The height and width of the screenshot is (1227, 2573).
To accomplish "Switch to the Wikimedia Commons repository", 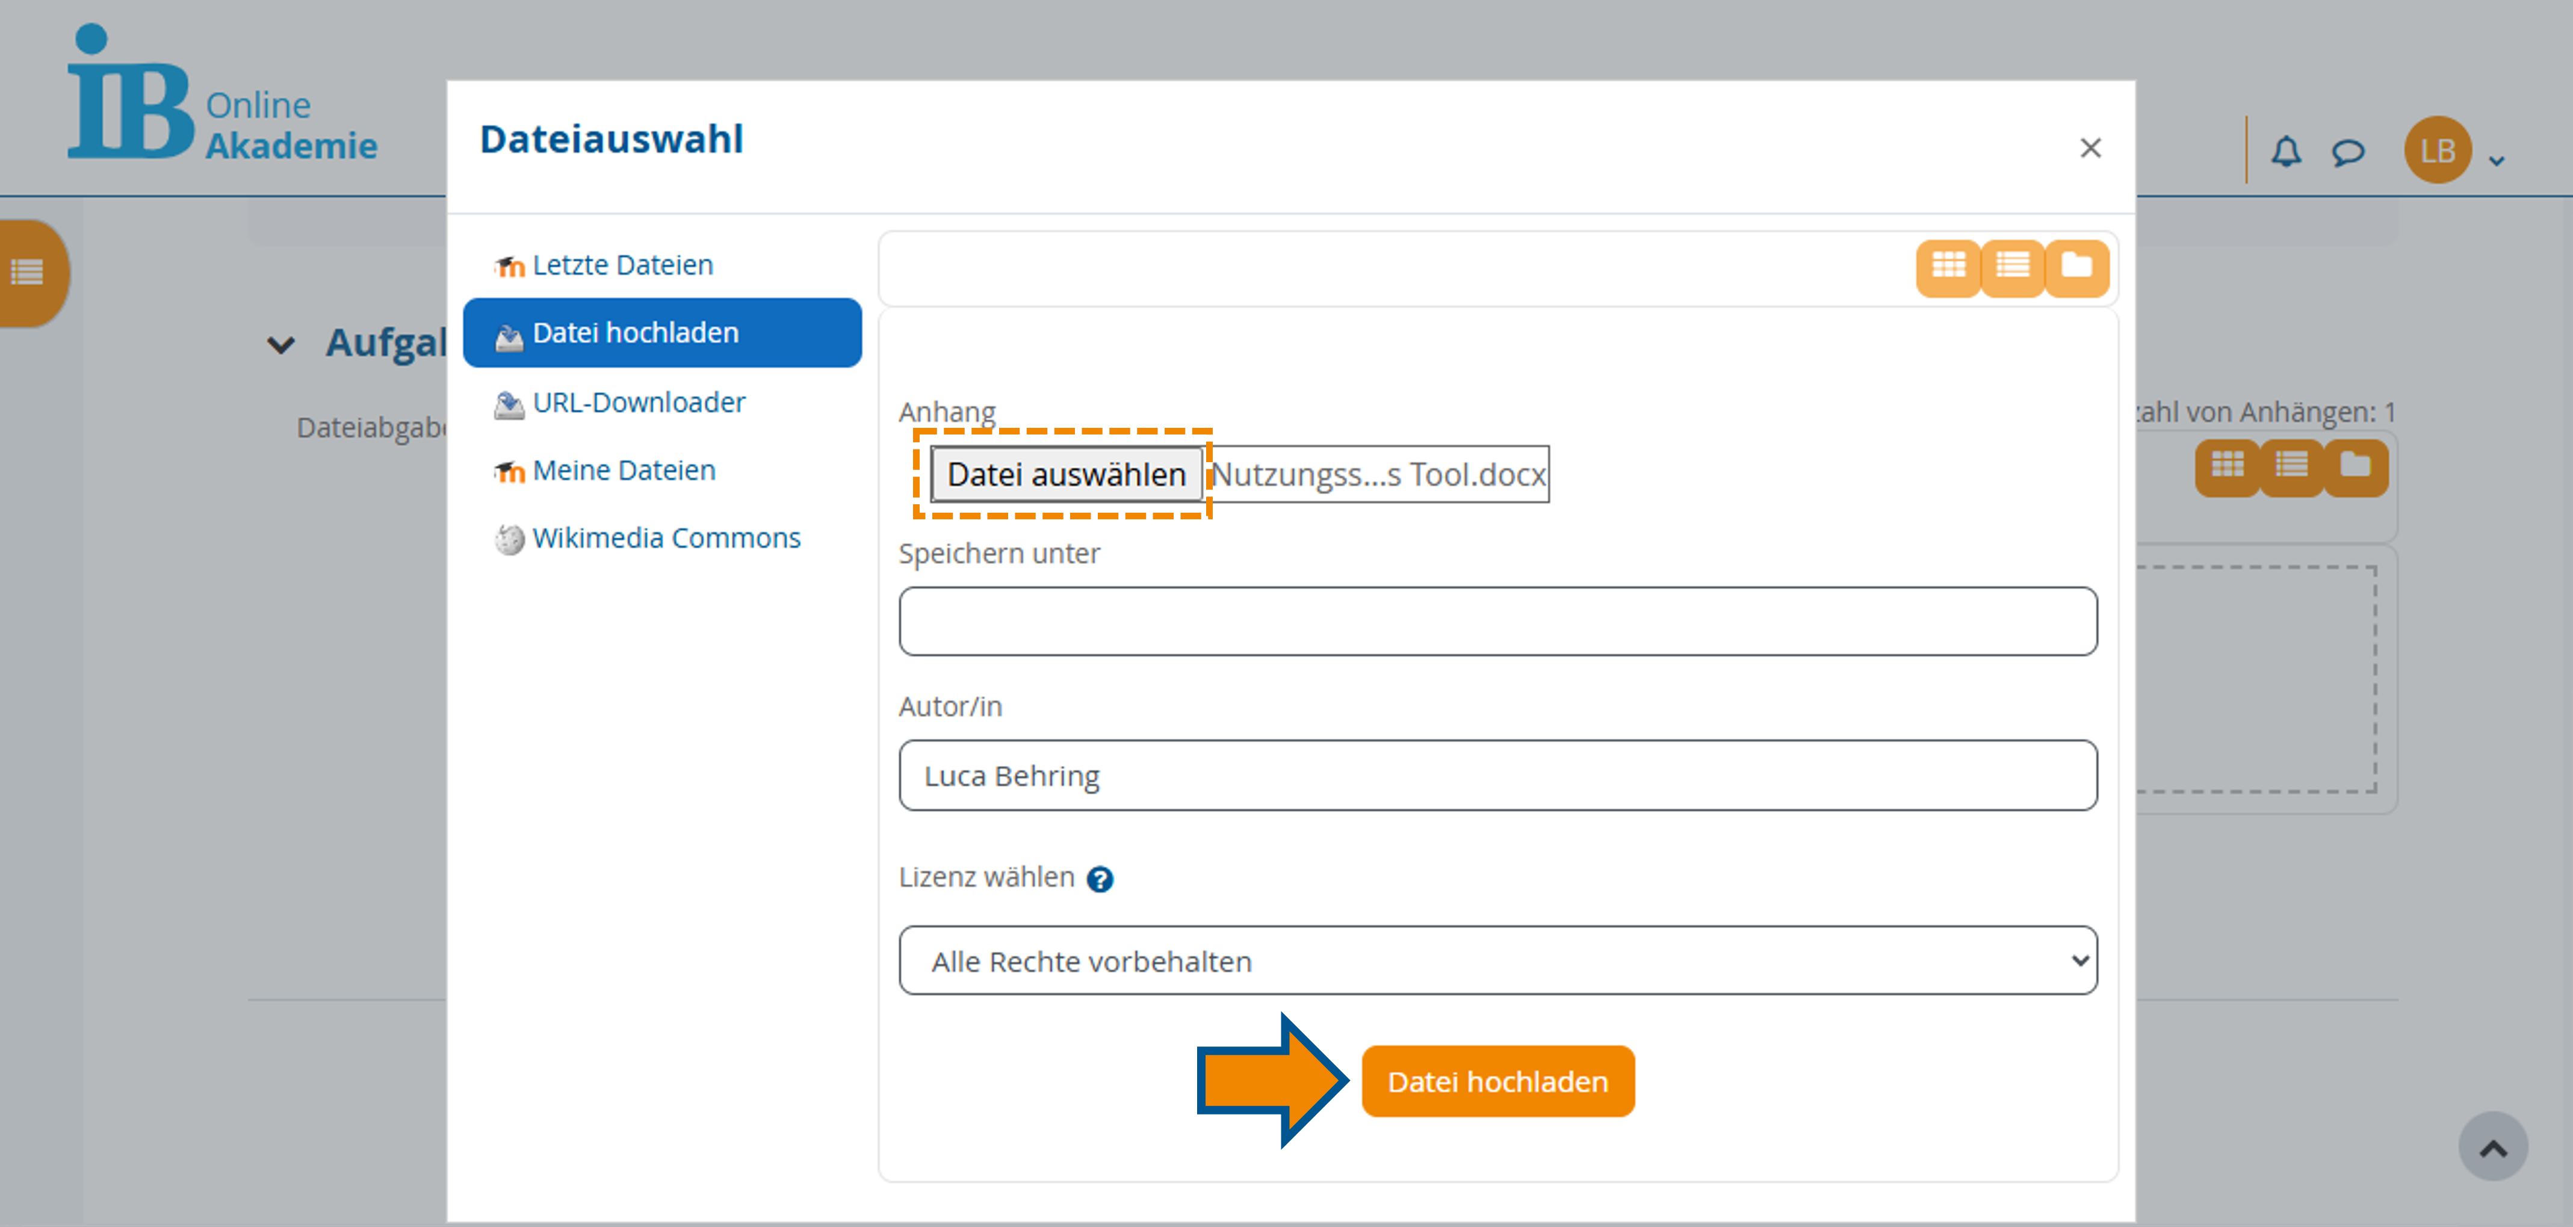I will pos(666,537).
